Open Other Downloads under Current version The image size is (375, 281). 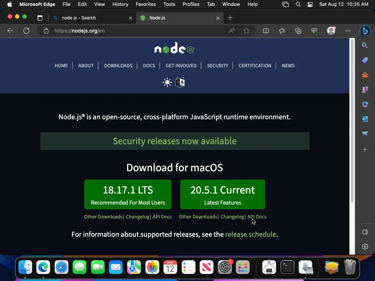[198, 217]
